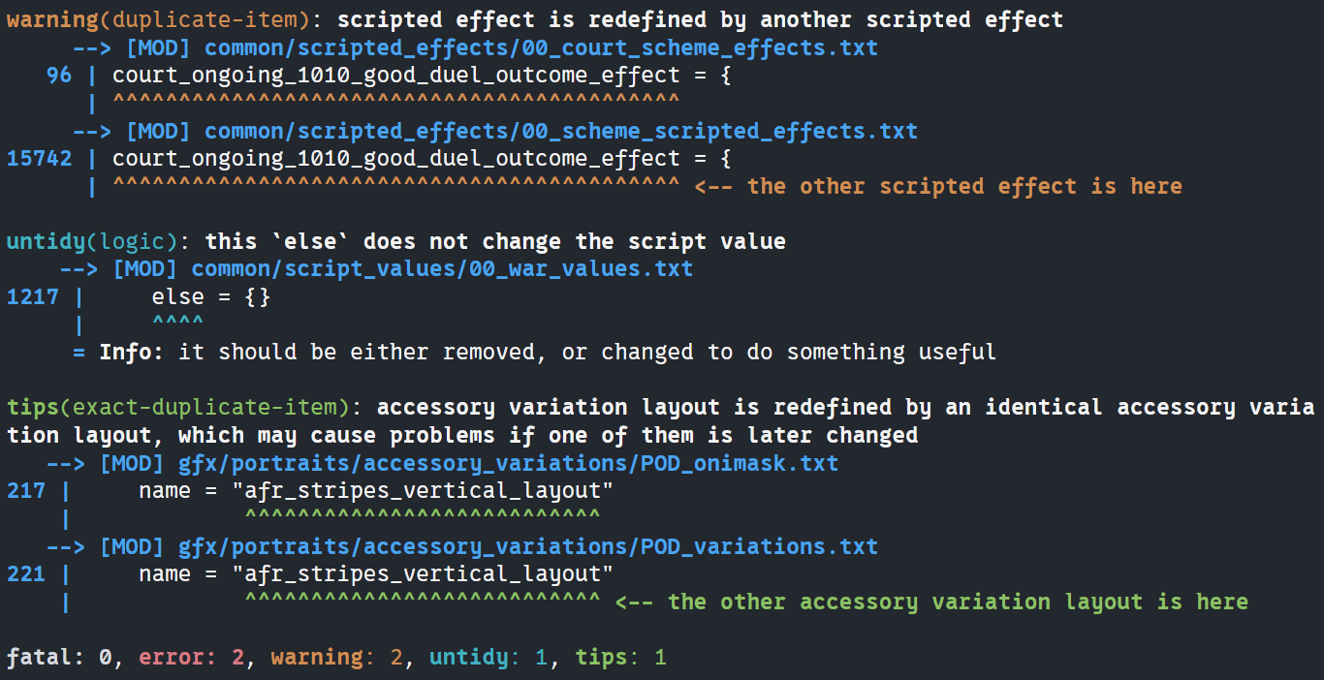Click the "else = {}" code text
Screen dimensions: 1324x680
[210, 296]
